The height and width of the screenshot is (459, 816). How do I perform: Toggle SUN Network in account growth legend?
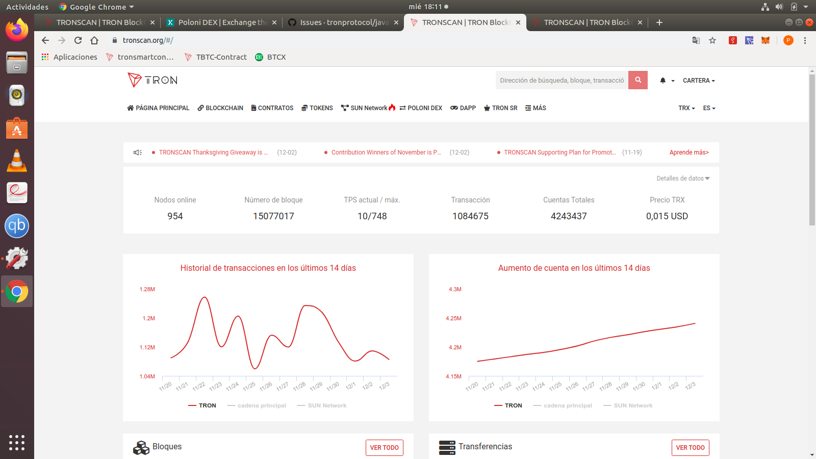pyautogui.click(x=628, y=405)
